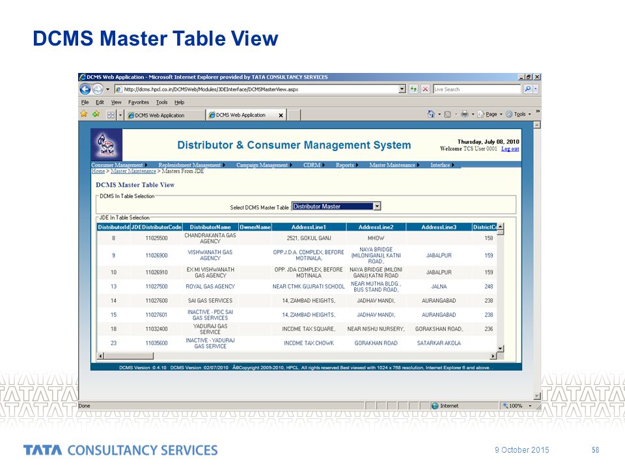
Task: Open the Page menu in the command bar
Action: point(490,114)
